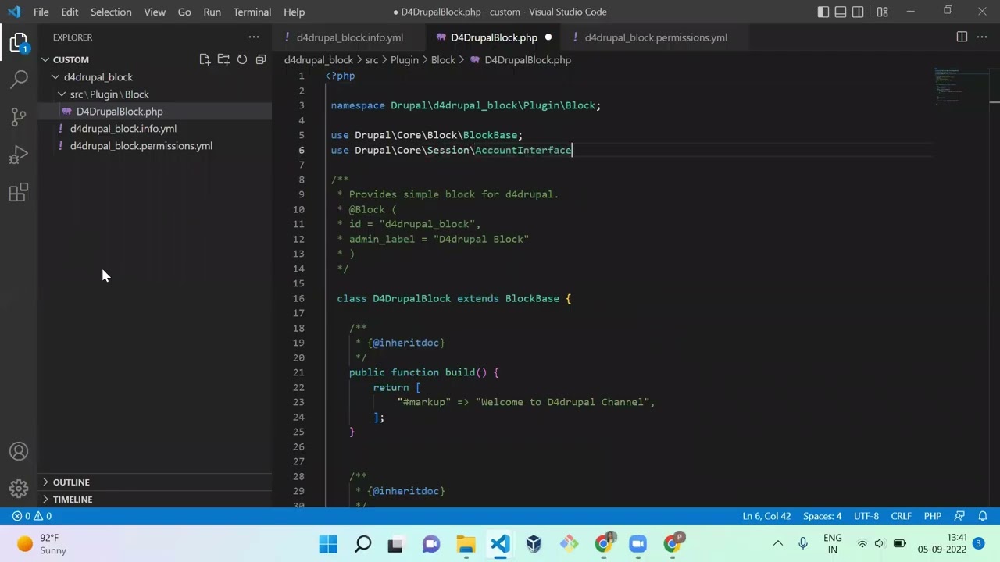Open the Run menu
This screenshot has width=1000, height=562.
[212, 12]
